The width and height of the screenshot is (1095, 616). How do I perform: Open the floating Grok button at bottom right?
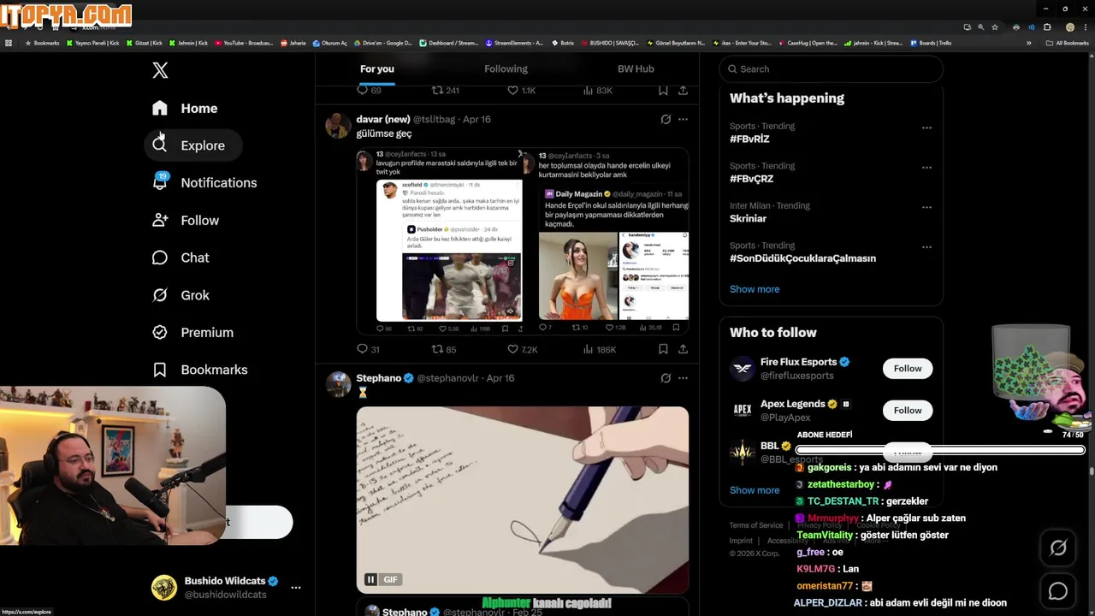1058,548
